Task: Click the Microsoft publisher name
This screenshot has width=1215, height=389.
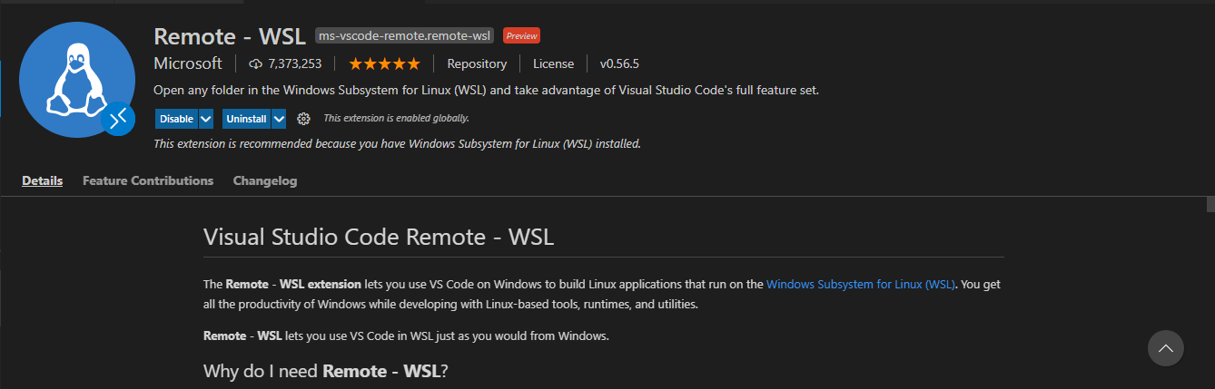Action: 188,63
